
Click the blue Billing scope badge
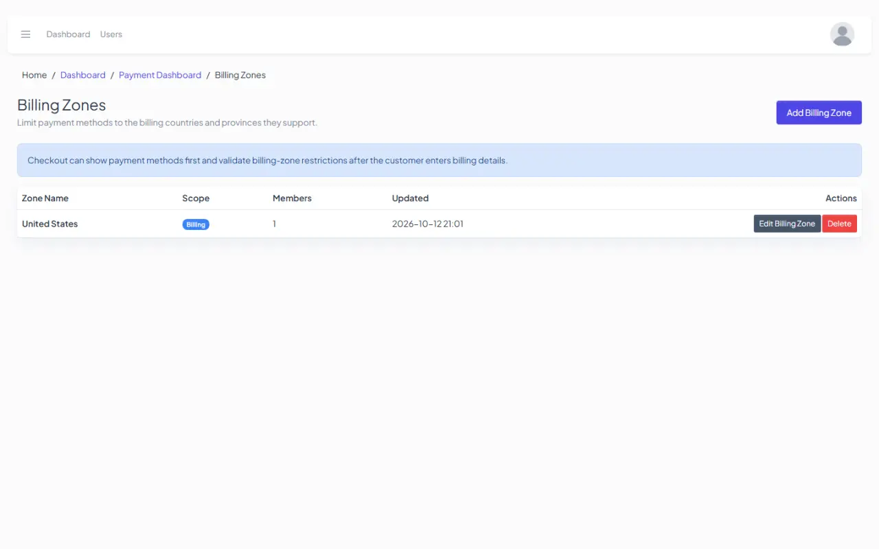[196, 224]
